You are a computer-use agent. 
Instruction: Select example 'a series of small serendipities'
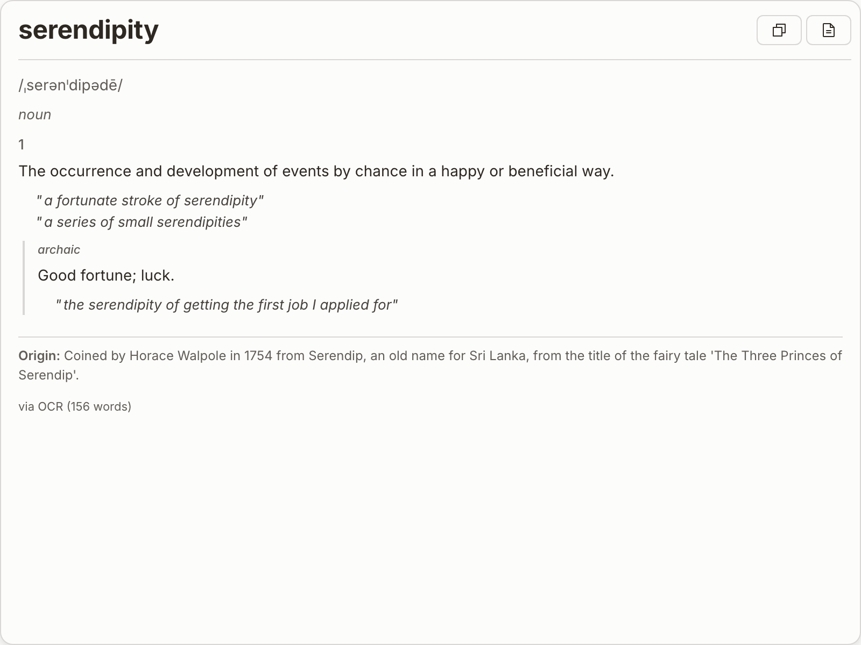click(x=142, y=223)
